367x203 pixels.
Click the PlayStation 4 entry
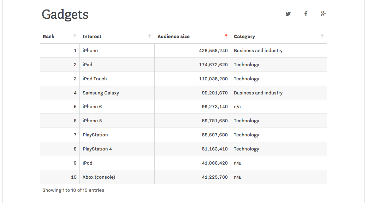[x=97, y=149]
